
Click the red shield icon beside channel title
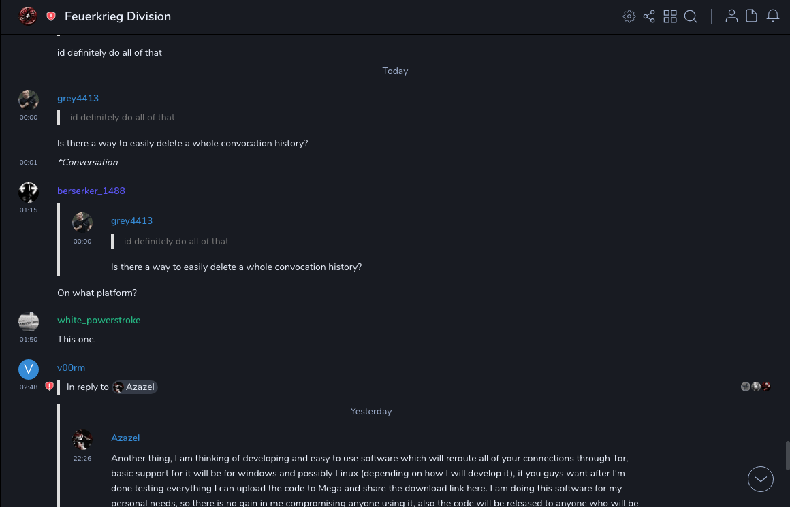pos(51,16)
